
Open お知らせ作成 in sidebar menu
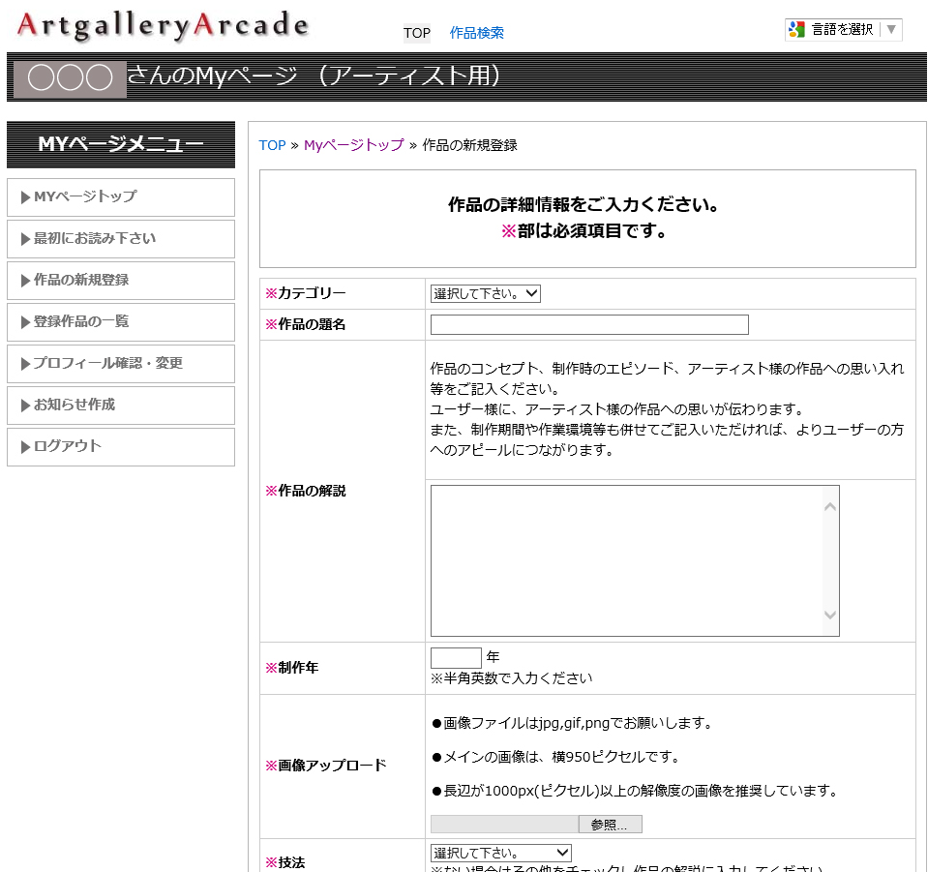click(x=121, y=405)
